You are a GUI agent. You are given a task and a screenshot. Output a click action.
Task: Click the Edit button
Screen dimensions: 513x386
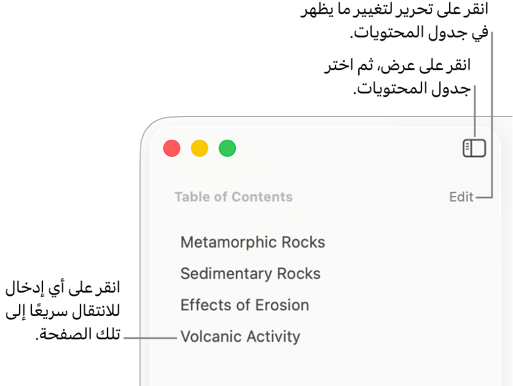461,197
